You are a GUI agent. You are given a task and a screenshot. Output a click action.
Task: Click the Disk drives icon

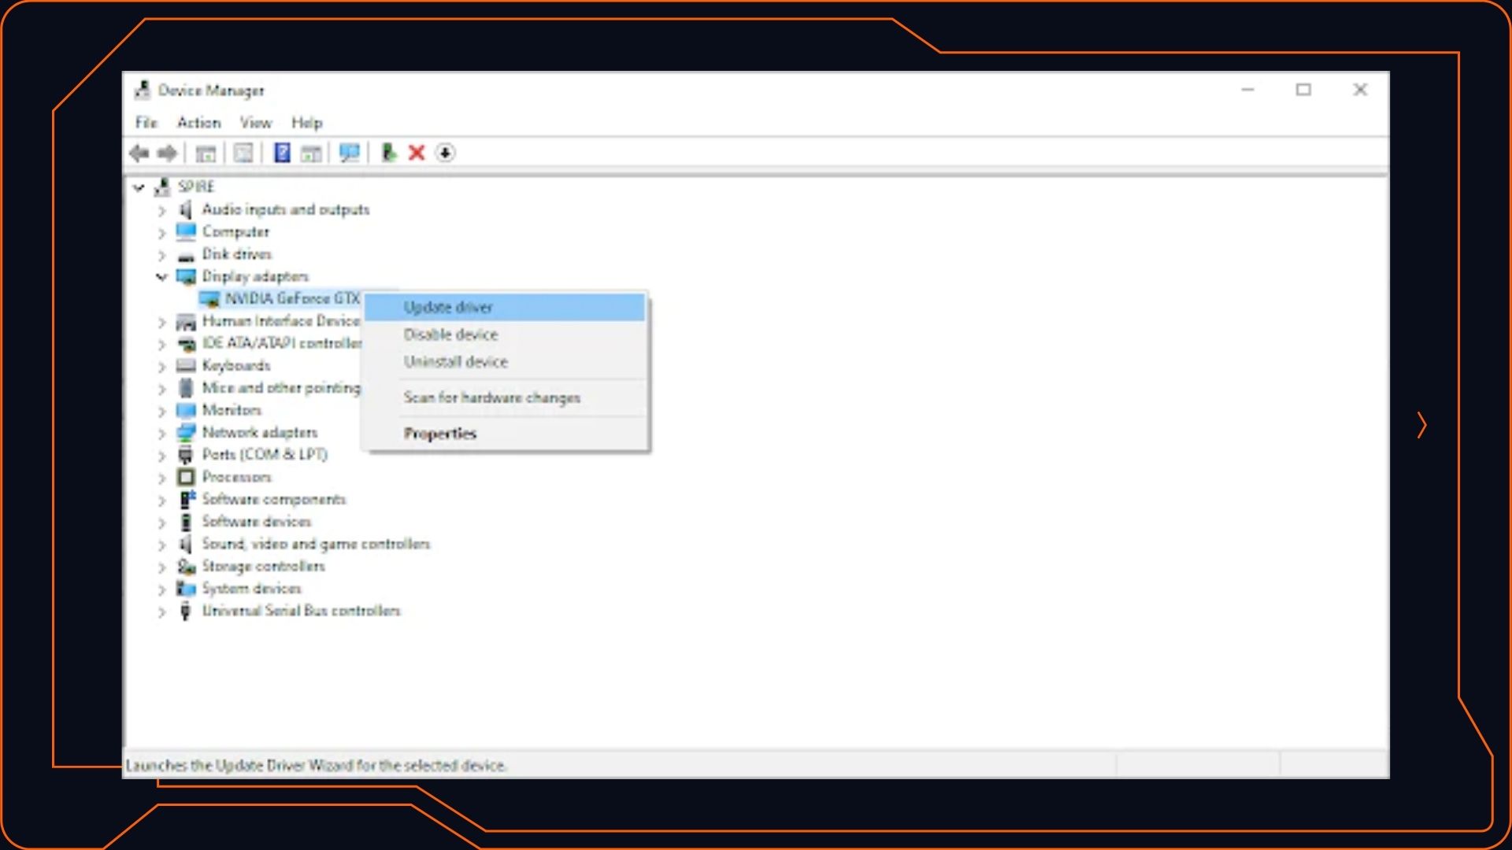pos(186,255)
